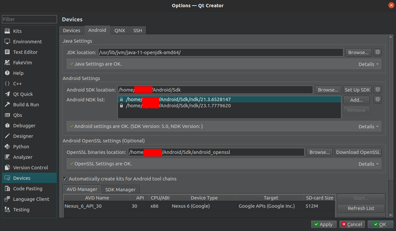Screen dimensions: 396x231
Task: Click Download OpenSSL button
Action: click(x=358, y=152)
